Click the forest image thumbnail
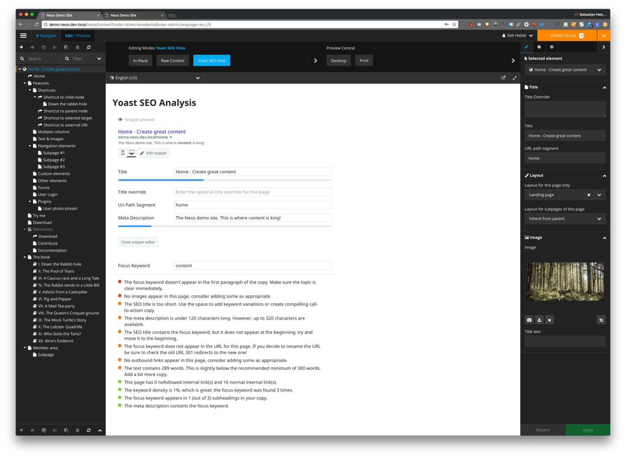This screenshot has width=626, height=458. [565, 281]
